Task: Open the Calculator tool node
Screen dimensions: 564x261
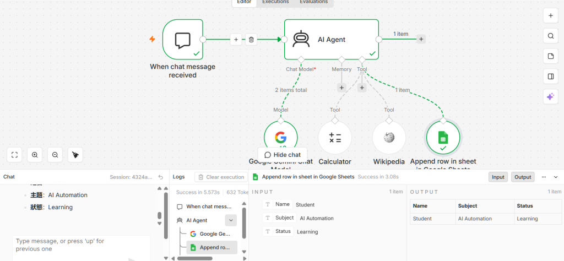Action: (x=335, y=137)
